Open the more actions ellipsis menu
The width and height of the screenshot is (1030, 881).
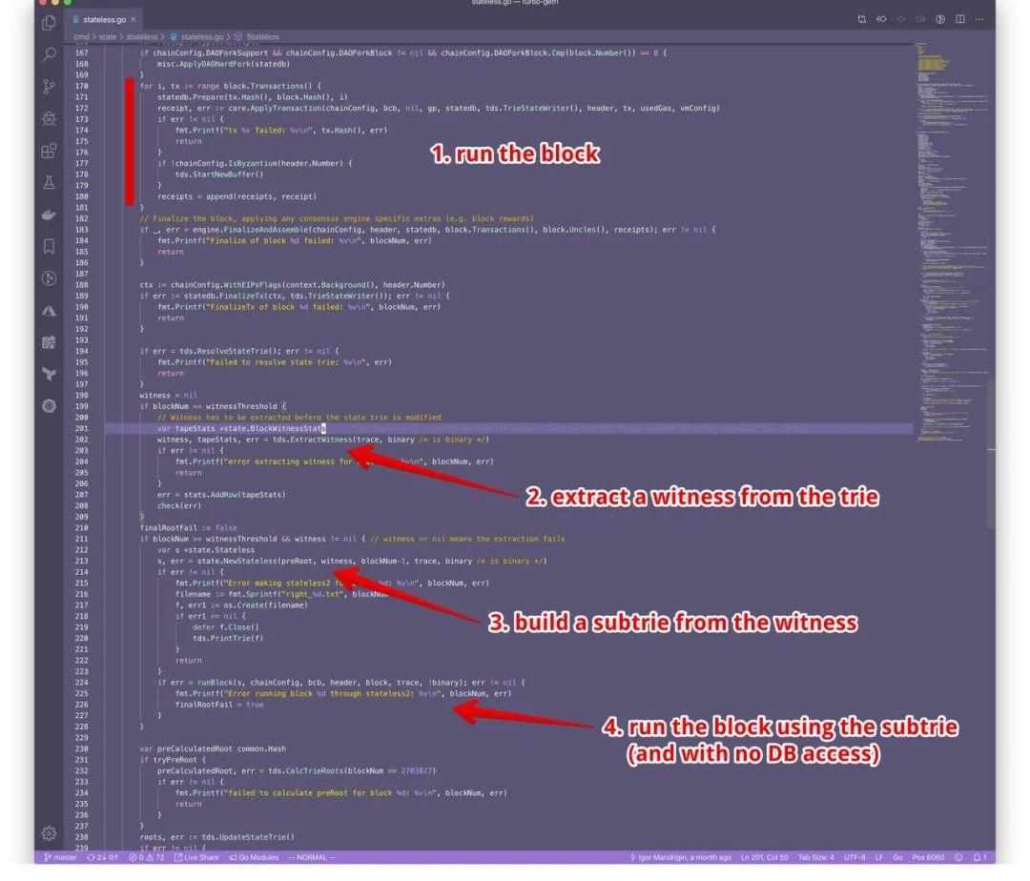pyautogui.click(x=979, y=19)
